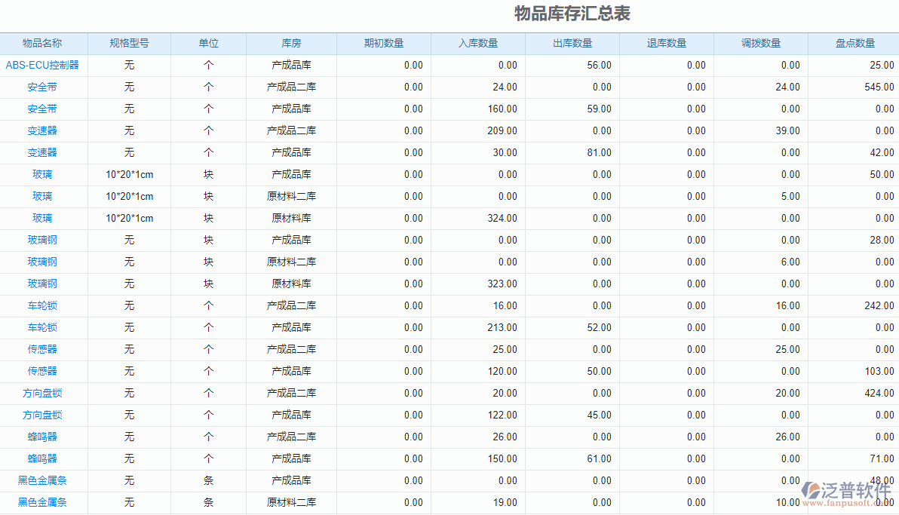This screenshot has width=899, height=515.
Task: Open the ABS-ECU控制器 item link
Action: coord(44,65)
